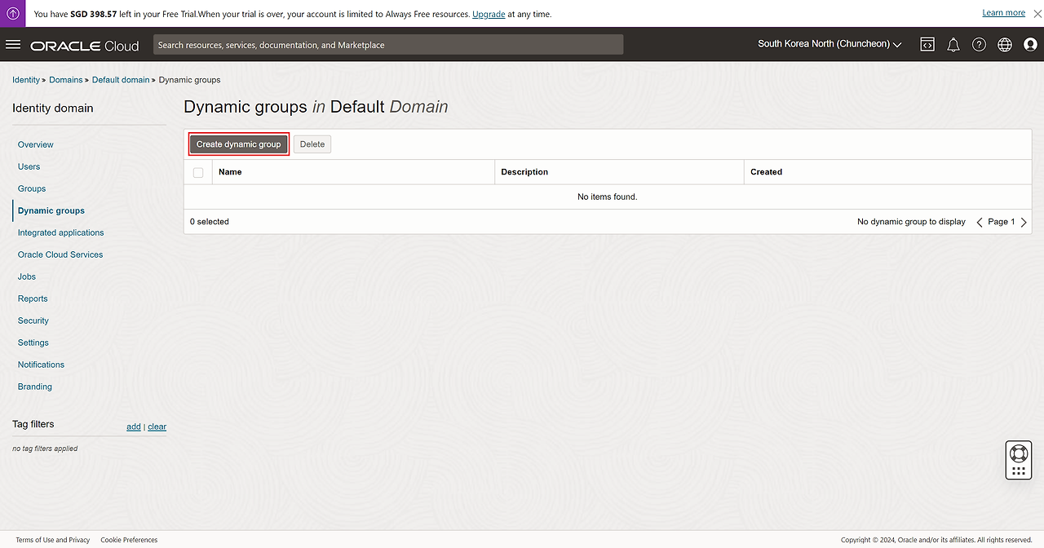1044x548 pixels.
Task: Click in the search resources field
Action: 388,45
